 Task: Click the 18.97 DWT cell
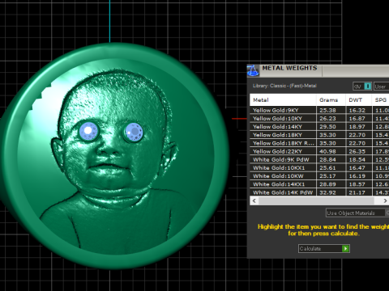pyautogui.click(x=359, y=127)
